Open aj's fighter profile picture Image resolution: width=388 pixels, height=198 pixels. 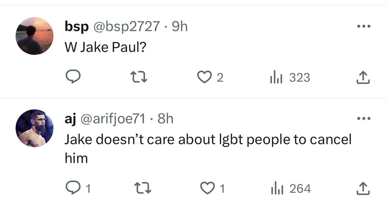(35, 128)
